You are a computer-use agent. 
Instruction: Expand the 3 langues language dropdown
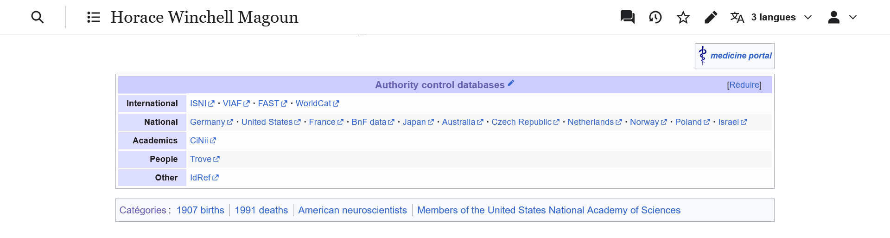click(x=771, y=17)
